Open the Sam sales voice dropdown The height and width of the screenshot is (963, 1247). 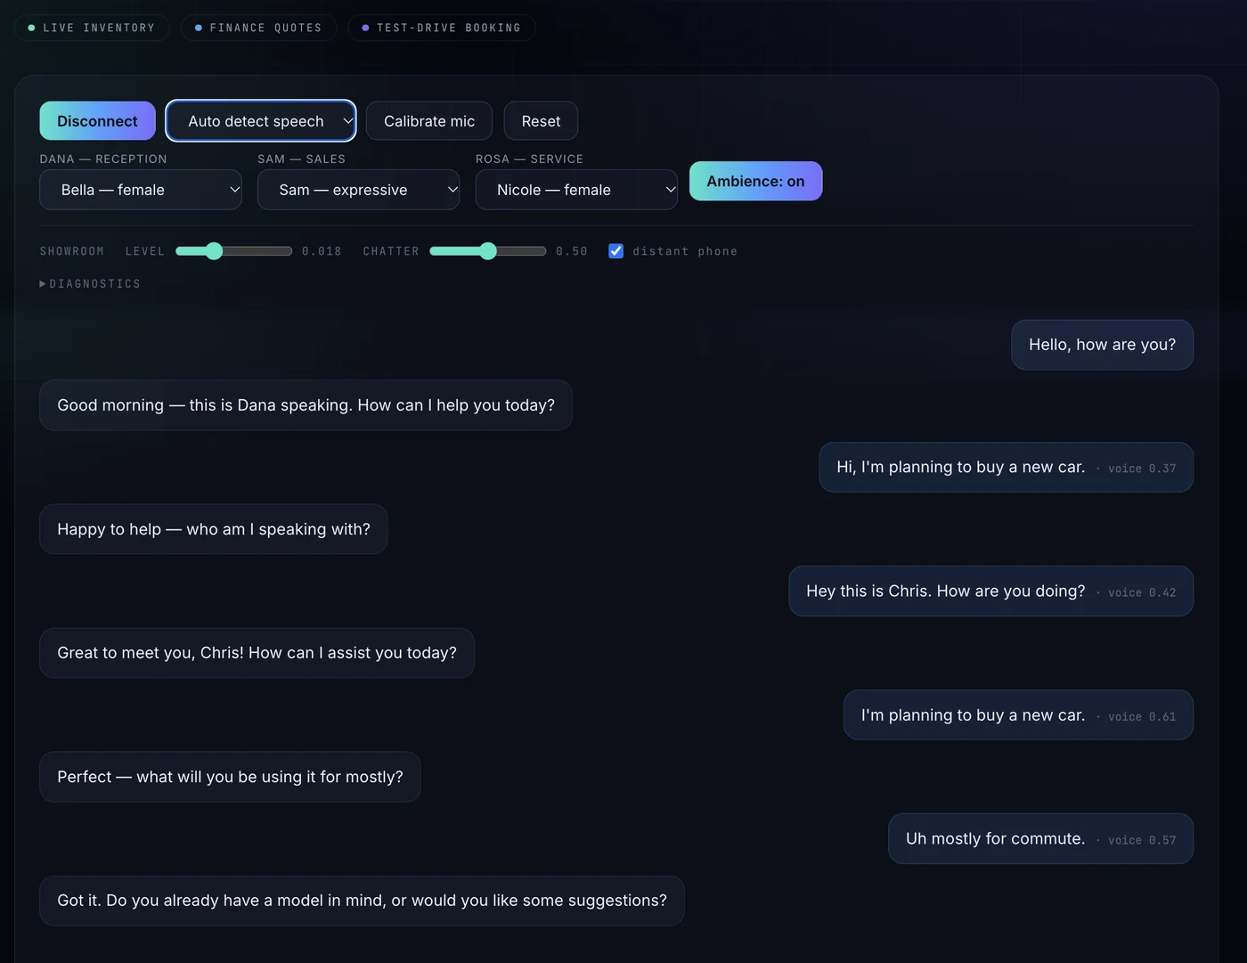click(358, 190)
